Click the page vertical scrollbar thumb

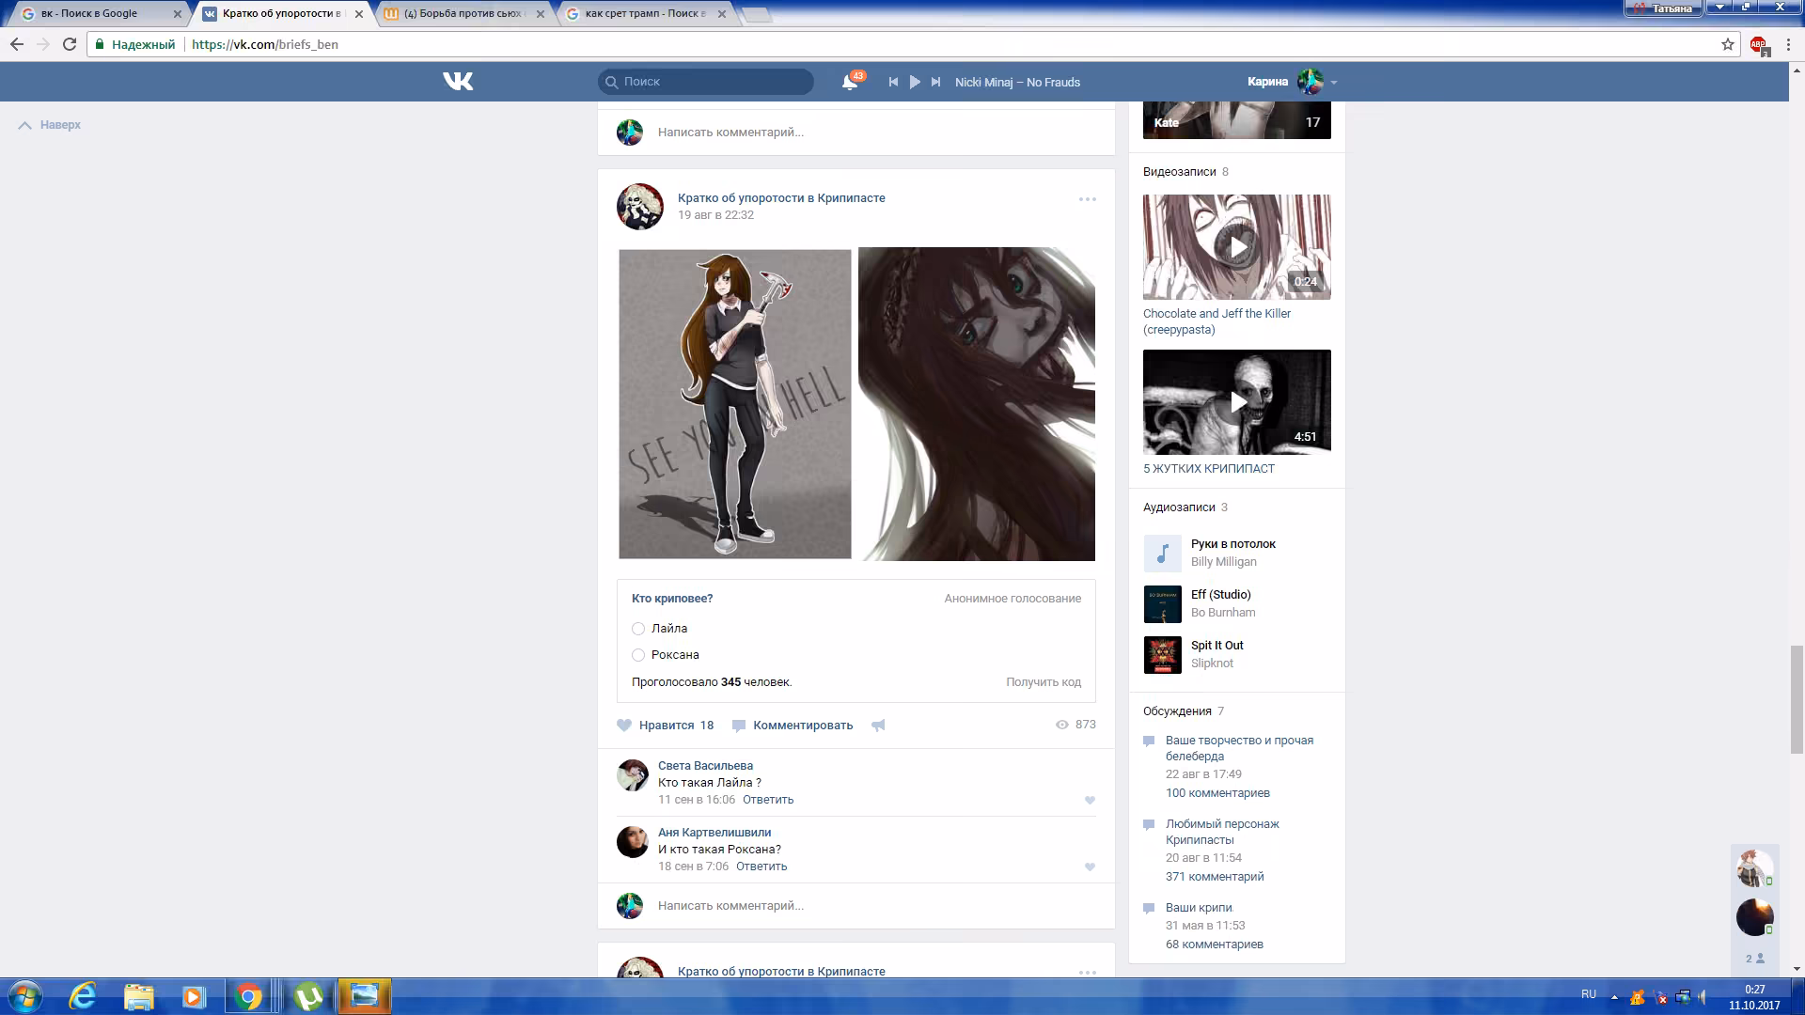pos(1797,700)
